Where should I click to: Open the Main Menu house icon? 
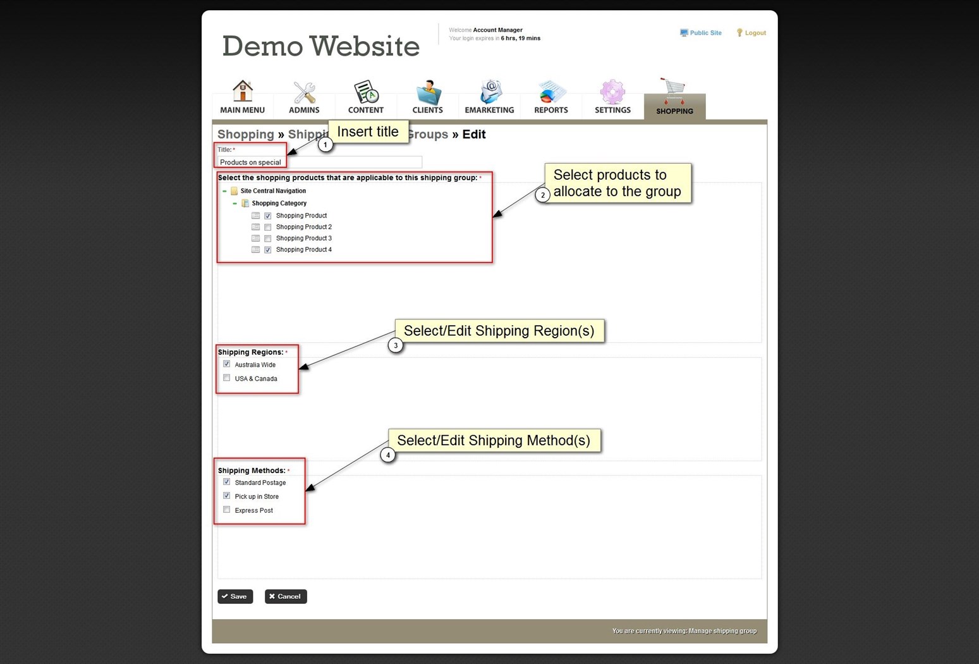coord(242,92)
